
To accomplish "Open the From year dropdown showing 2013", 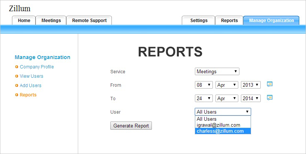I will click(x=251, y=85).
